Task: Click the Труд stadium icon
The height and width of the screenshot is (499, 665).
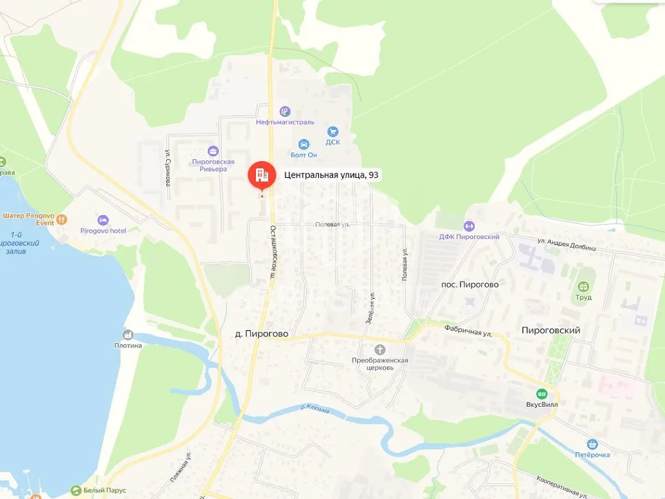Action: [583, 287]
